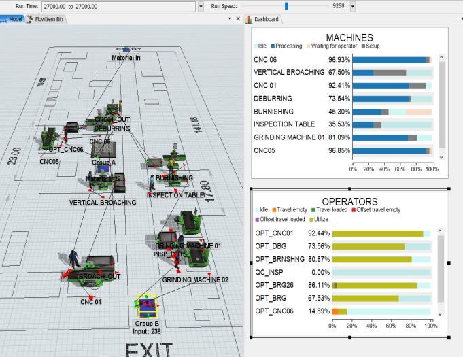Adjust the Run Speed slider handle
Viewport: 463px width, 357px height.
[x=286, y=6]
